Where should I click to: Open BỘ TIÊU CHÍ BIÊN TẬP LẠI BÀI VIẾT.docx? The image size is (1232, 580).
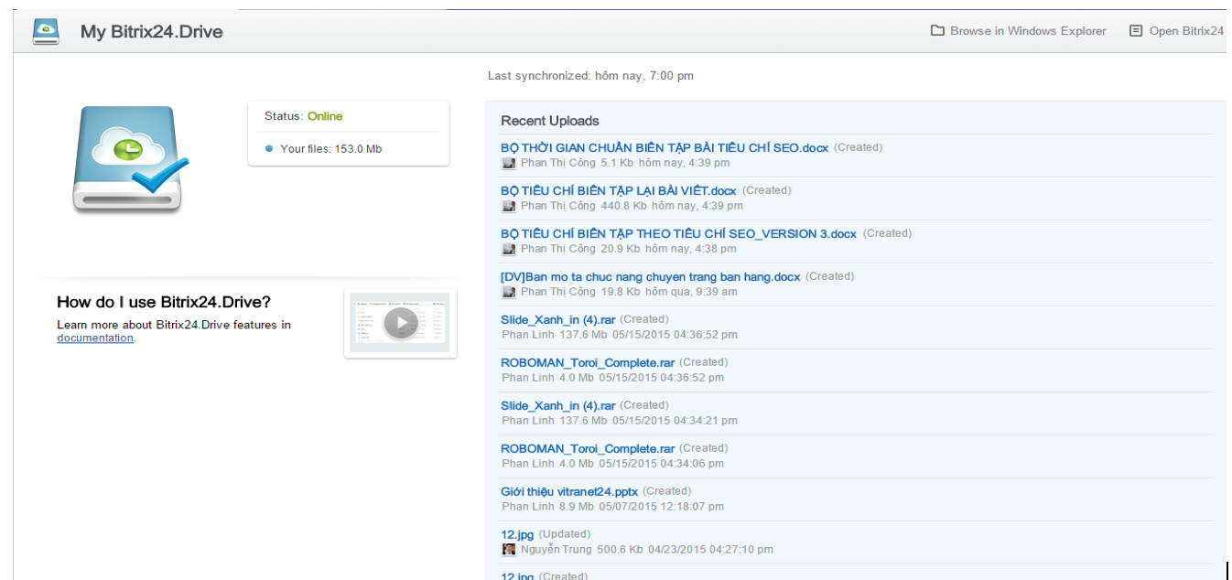coord(619,190)
